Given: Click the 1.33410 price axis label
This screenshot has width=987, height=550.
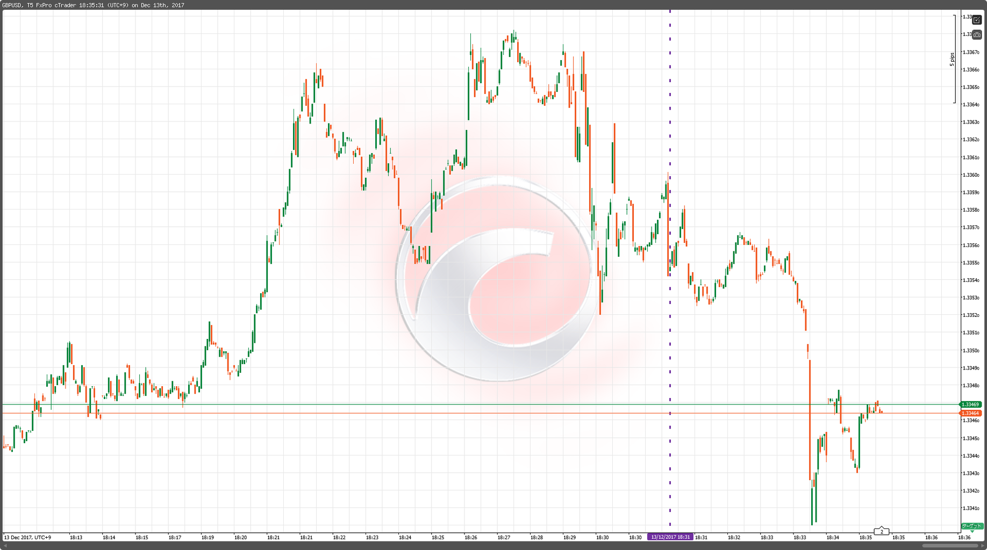Looking at the screenshot, I should click(970, 508).
